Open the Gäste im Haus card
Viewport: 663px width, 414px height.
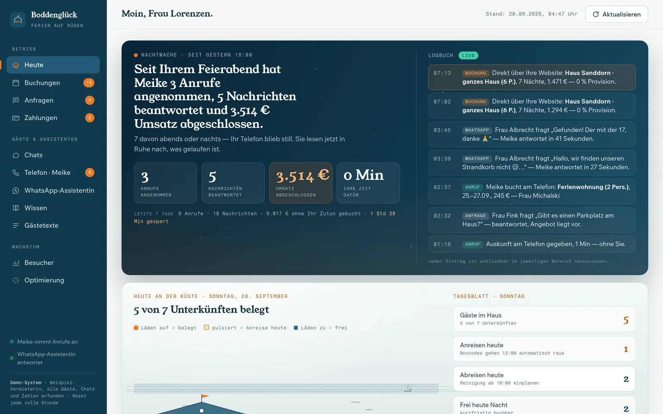[x=544, y=319]
